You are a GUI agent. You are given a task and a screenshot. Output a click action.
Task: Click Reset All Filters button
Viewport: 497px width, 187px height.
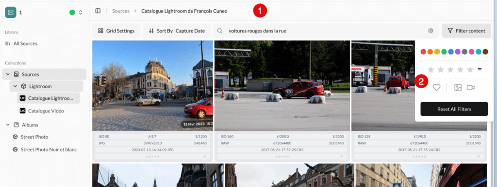pyautogui.click(x=454, y=109)
